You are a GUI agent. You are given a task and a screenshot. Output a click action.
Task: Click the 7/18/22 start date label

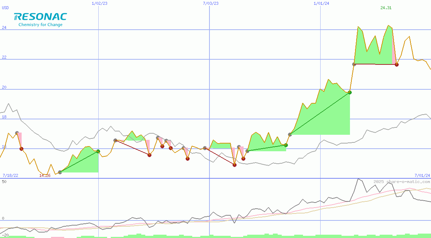click(10, 175)
